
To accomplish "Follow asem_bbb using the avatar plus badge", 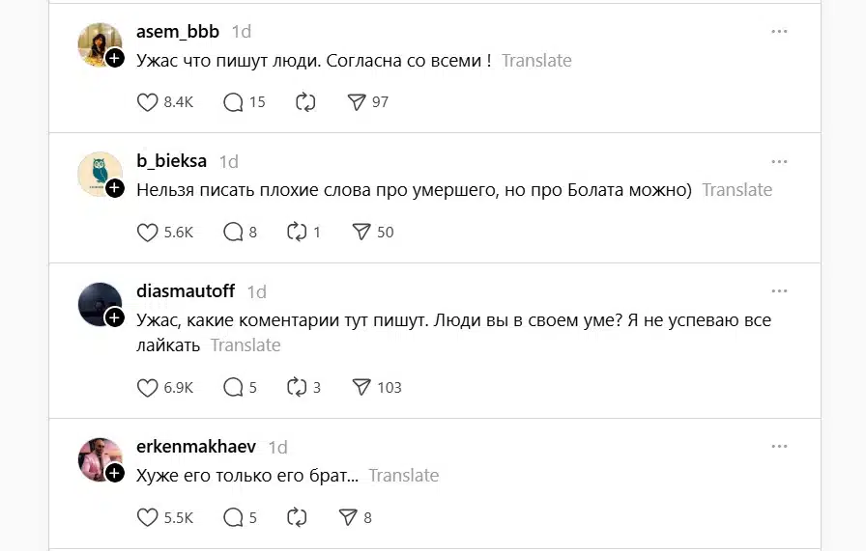I will pos(115,59).
